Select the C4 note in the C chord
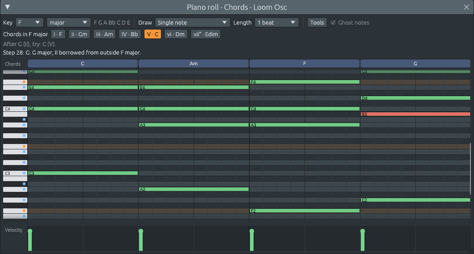Image resolution: width=474 pixels, height=254 pixels. (83, 109)
